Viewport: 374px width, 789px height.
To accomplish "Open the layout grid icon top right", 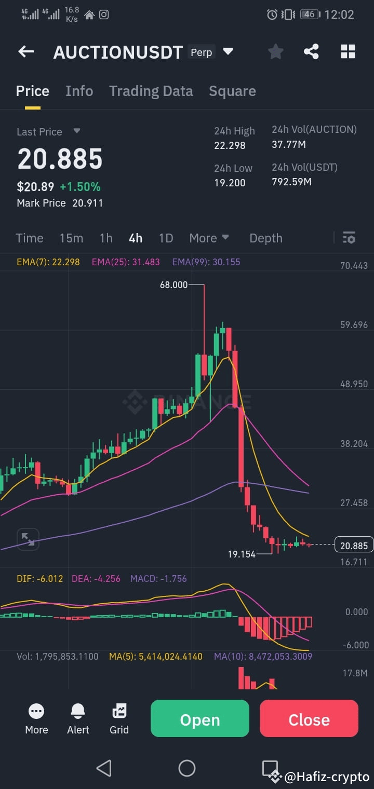I will coord(347,51).
